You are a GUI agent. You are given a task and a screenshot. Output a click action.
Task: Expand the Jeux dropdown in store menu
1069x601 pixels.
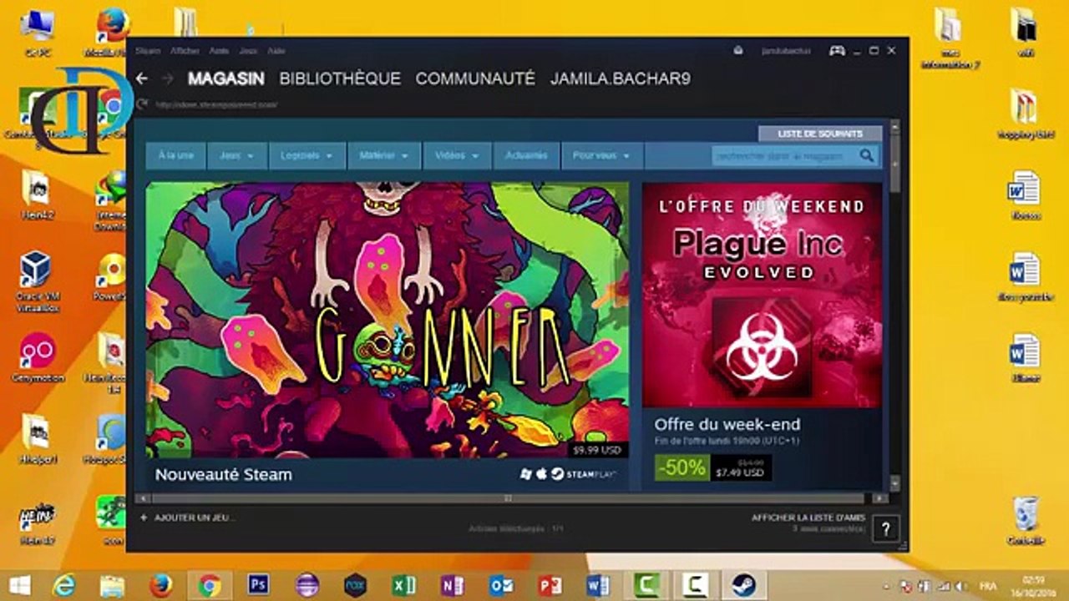click(238, 155)
